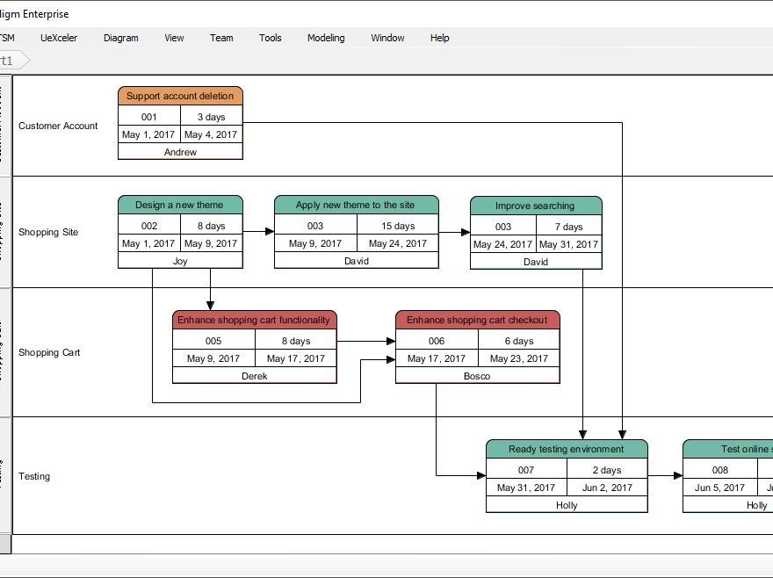The height and width of the screenshot is (578, 773).
Task: Open the Tools menu
Action: pos(270,38)
